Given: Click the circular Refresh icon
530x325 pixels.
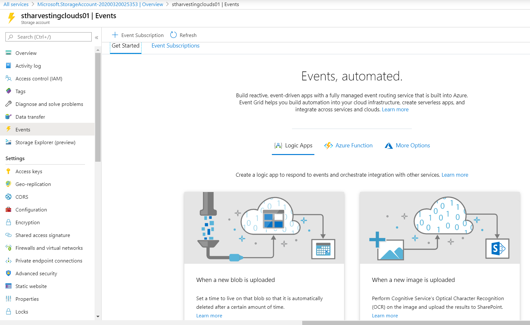Looking at the screenshot, I should coord(173,35).
